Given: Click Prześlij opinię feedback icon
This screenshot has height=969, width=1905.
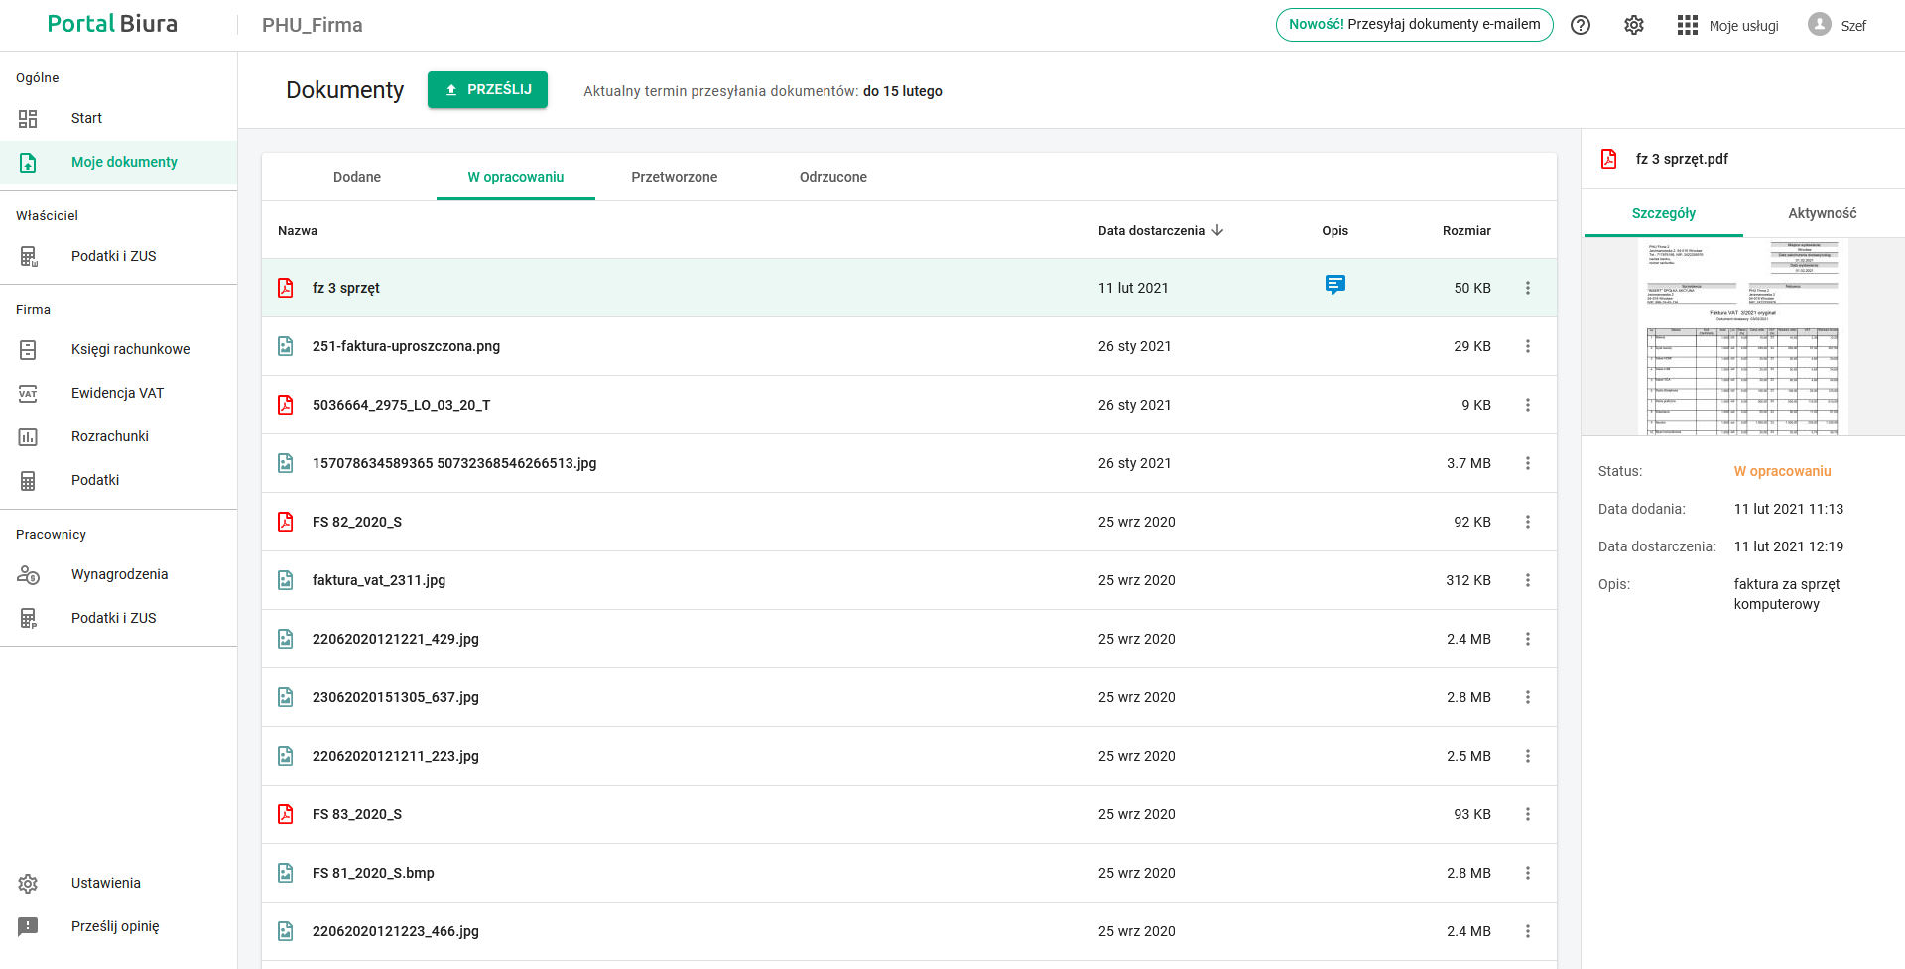Looking at the screenshot, I should point(28,926).
